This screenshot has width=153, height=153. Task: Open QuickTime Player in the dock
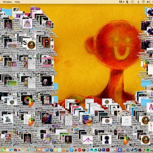(51, 150)
